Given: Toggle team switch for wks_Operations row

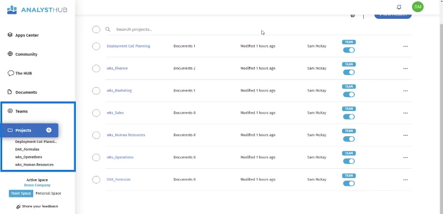Looking at the screenshot, I should tap(349, 162).
